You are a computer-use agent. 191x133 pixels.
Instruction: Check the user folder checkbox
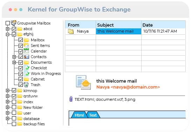pos(14,113)
